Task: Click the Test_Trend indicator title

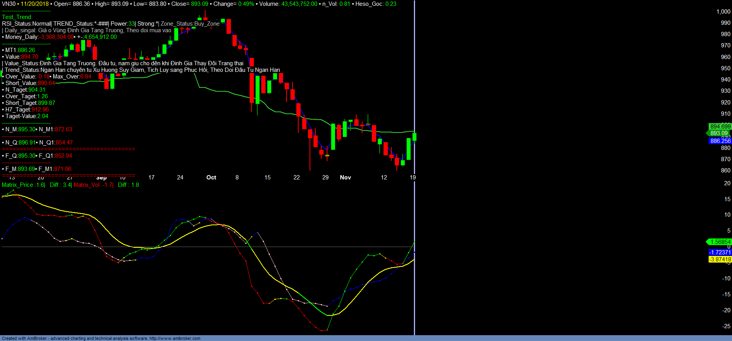Action: 17,17
